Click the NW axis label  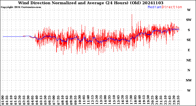click(x=189, y=80)
